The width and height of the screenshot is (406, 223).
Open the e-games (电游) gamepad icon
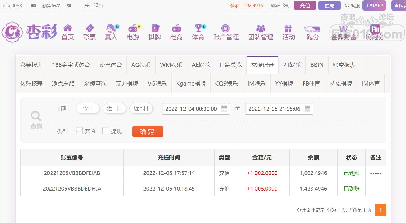133,28
